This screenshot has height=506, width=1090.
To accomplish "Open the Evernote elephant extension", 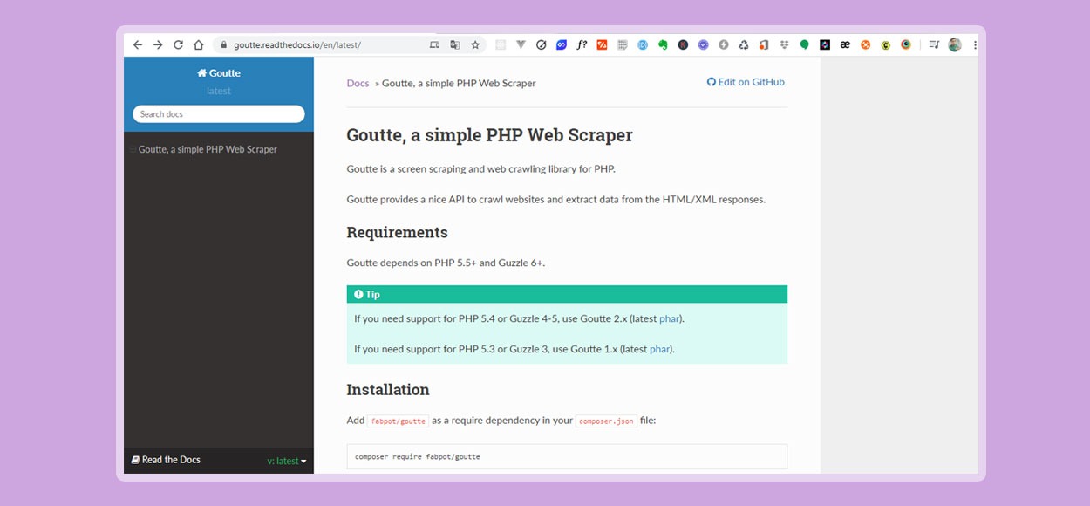I will (x=663, y=44).
